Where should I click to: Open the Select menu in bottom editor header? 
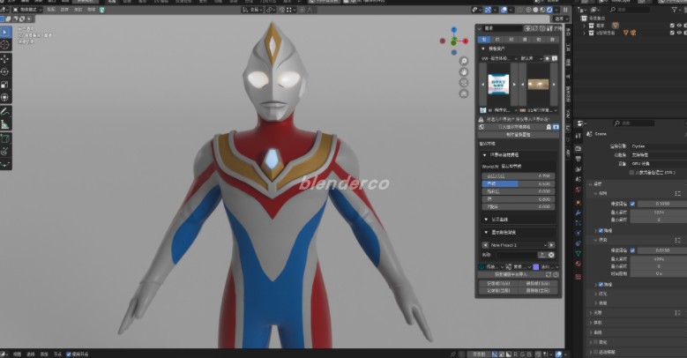[31, 354]
